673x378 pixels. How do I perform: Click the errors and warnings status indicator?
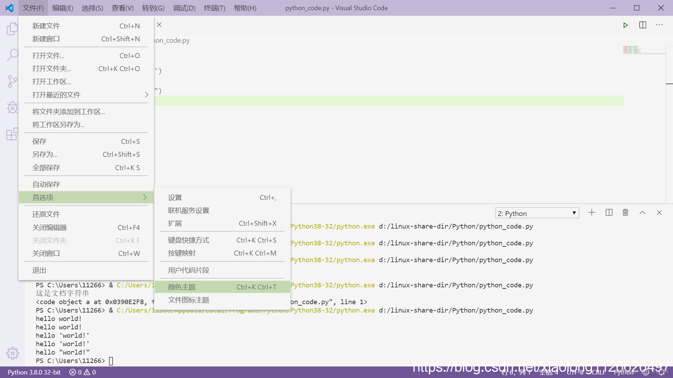pyautogui.click(x=83, y=372)
